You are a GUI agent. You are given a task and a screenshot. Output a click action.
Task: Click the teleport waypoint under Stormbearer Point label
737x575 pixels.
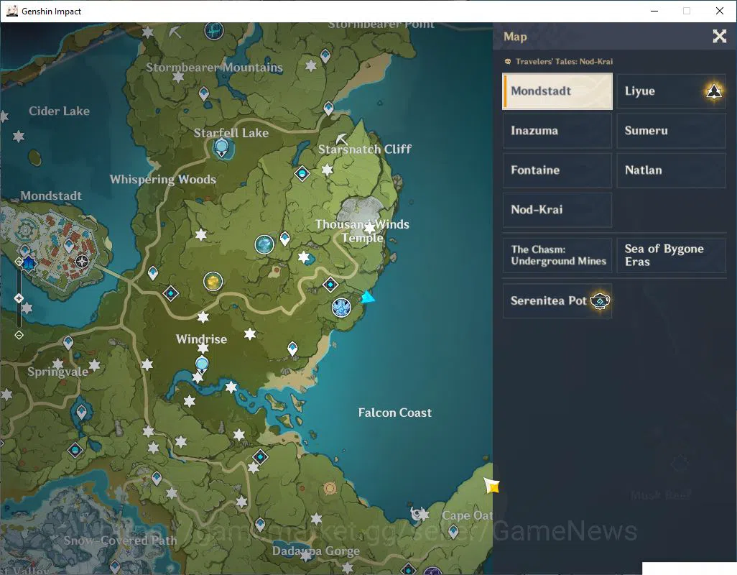(x=325, y=56)
